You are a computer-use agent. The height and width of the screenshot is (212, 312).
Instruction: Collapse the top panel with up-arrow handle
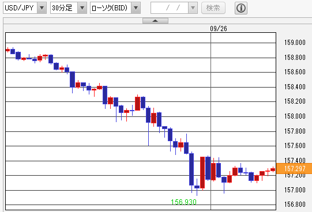(x=155, y=21)
